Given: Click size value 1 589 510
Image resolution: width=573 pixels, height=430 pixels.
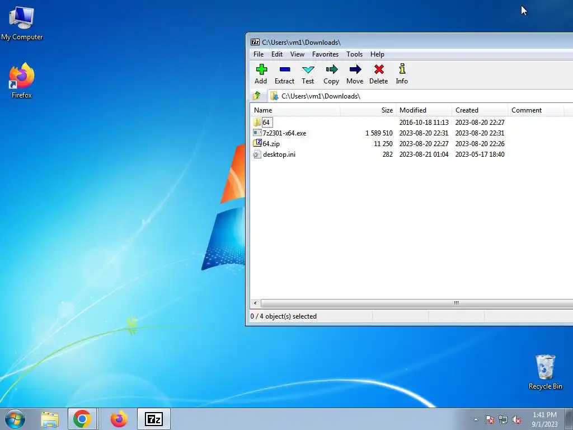Looking at the screenshot, I should 379,133.
